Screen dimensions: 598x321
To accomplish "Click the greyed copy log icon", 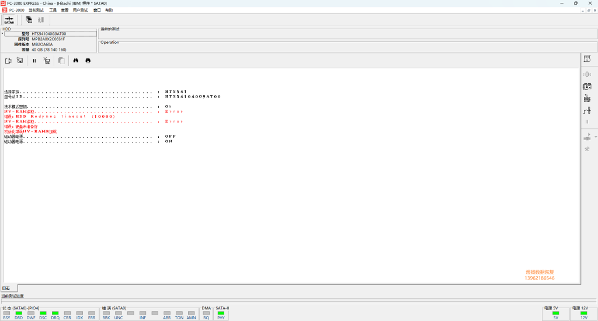I will click(x=61, y=61).
